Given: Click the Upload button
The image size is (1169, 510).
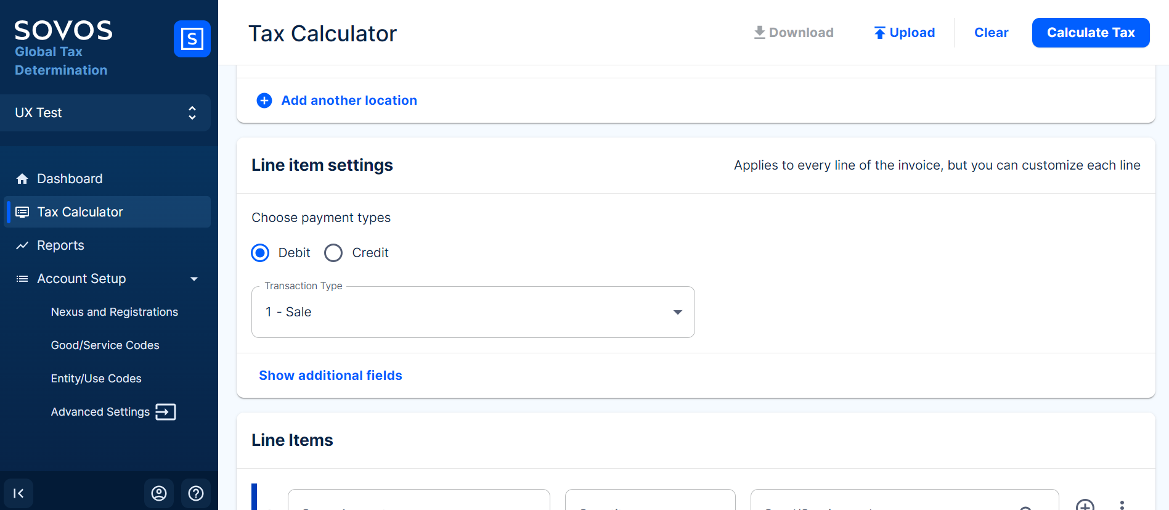Looking at the screenshot, I should click(x=904, y=33).
